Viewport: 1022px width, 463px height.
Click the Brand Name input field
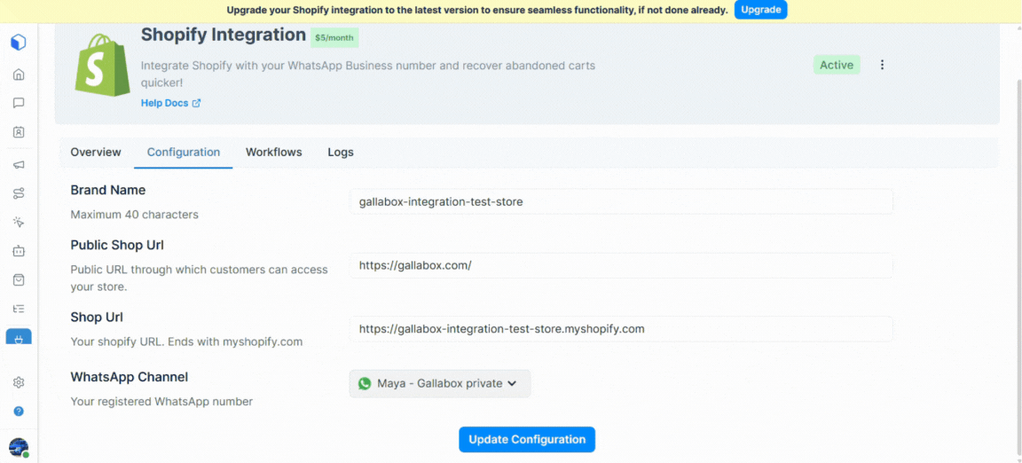[620, 201]
